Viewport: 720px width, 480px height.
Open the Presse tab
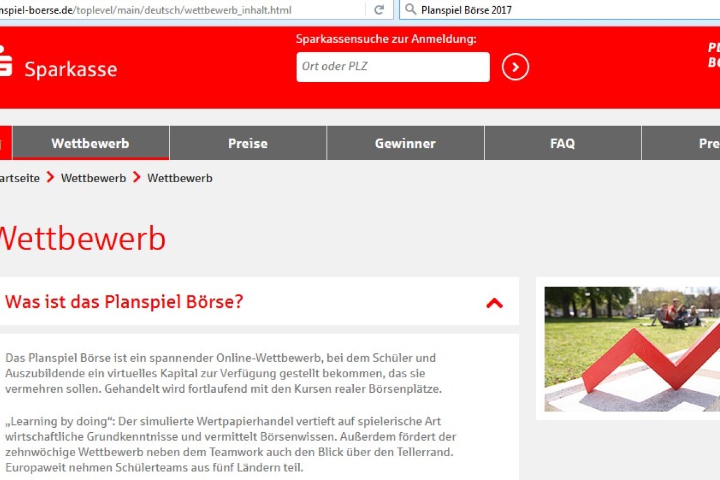point(708,143)
